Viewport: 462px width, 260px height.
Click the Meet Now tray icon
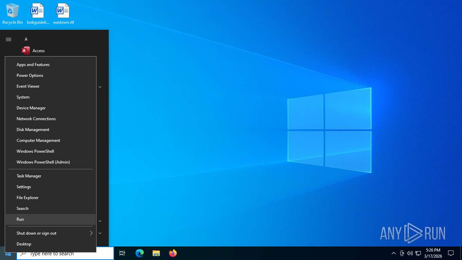pyautogui.click(x=402, y=253)
